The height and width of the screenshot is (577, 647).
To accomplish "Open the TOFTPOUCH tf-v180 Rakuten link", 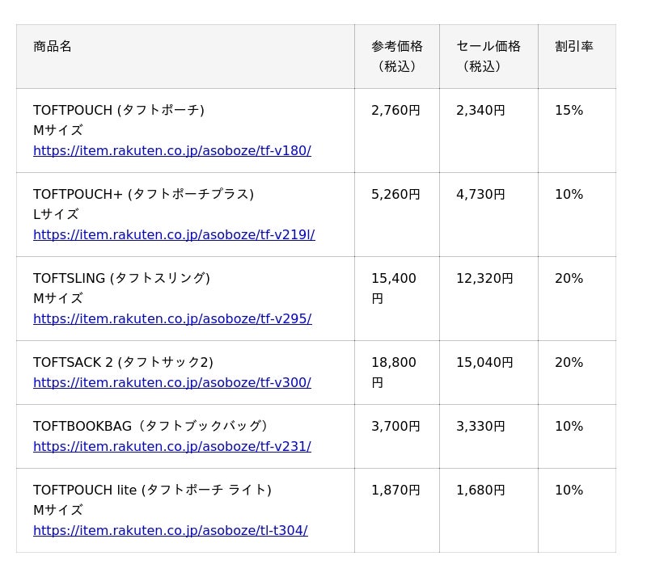I will pos(172,150).
